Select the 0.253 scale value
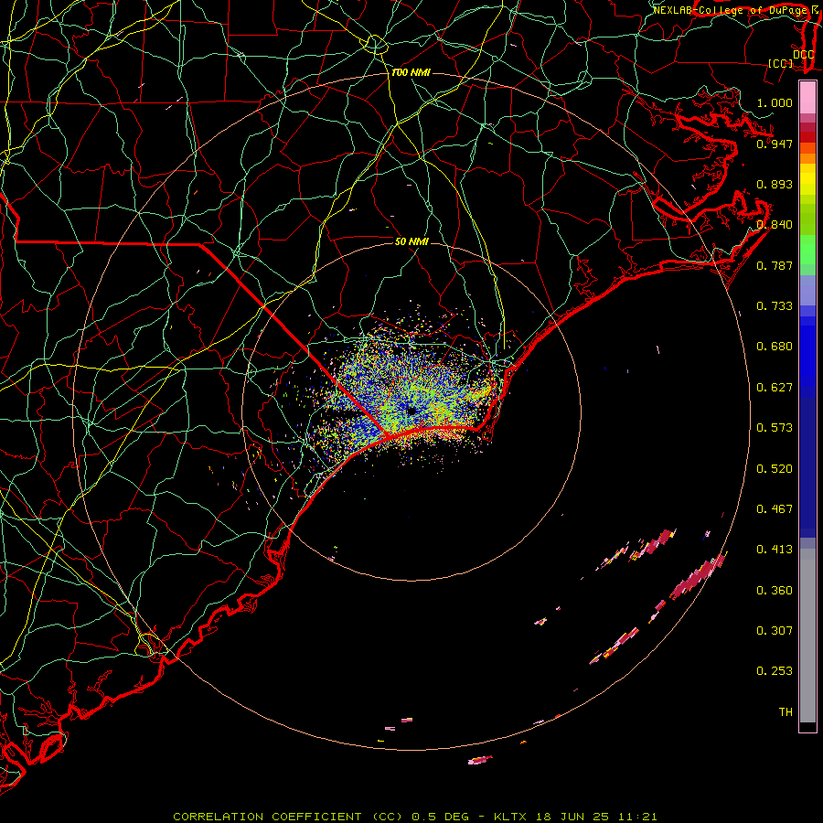The height and width of the screenshot is (823, 823). (775, 671)
